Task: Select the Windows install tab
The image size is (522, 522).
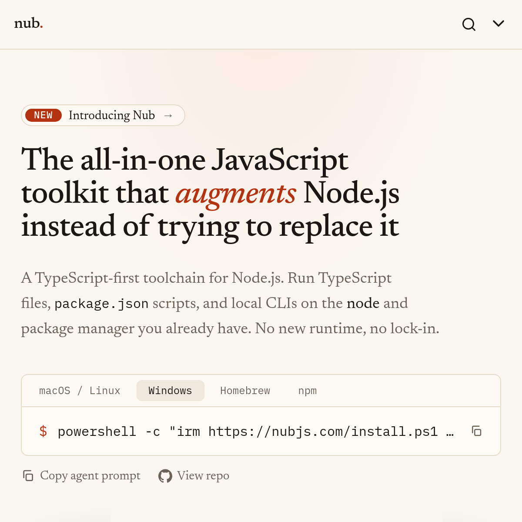Action: coord(171,391)
